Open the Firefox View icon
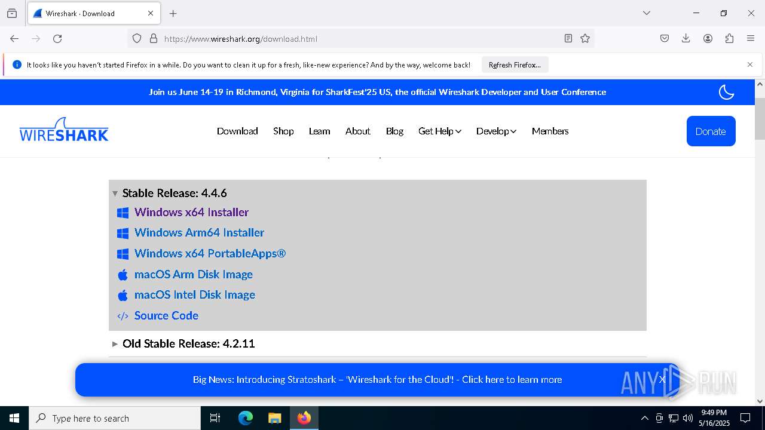765x430 pixels. tap(12, 13)
